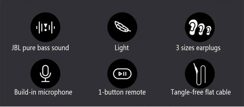Screen dimensions: 244x107
Task: Select the "3 sizes earplugs" text
Action: coord(198,48)
